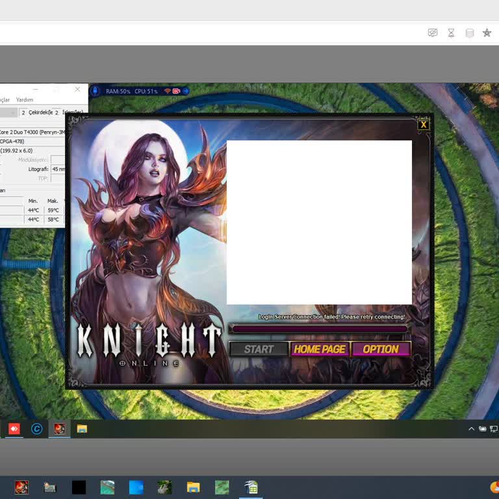The height and width of the screenshot is (499, 499).
Task: Click the CPU:51% indicator
Action: [x=146, y=92]
